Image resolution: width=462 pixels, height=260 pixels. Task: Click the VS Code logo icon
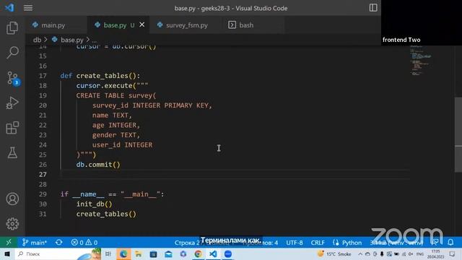9,8
